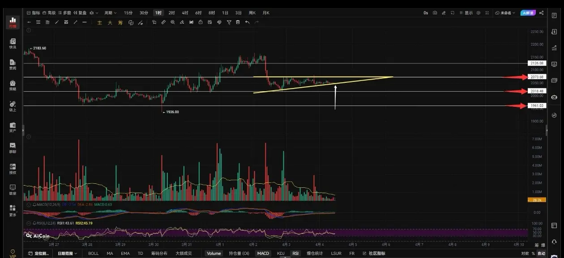Select the 1时 timeframe
The image size is (564, 258).
coord(158,13)
